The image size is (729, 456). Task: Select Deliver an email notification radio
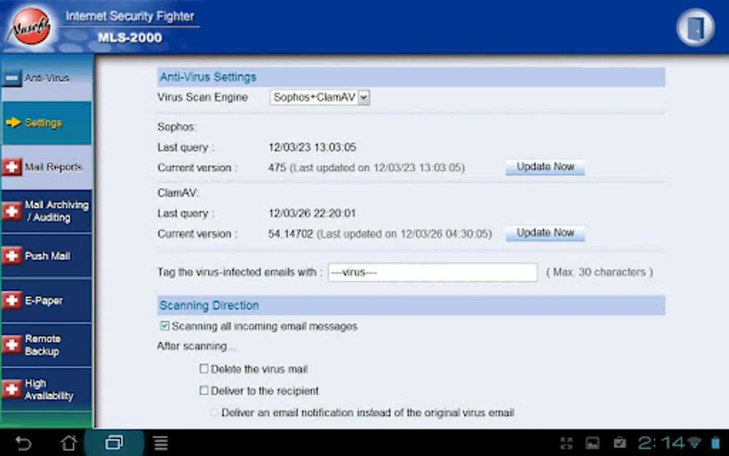215,412
